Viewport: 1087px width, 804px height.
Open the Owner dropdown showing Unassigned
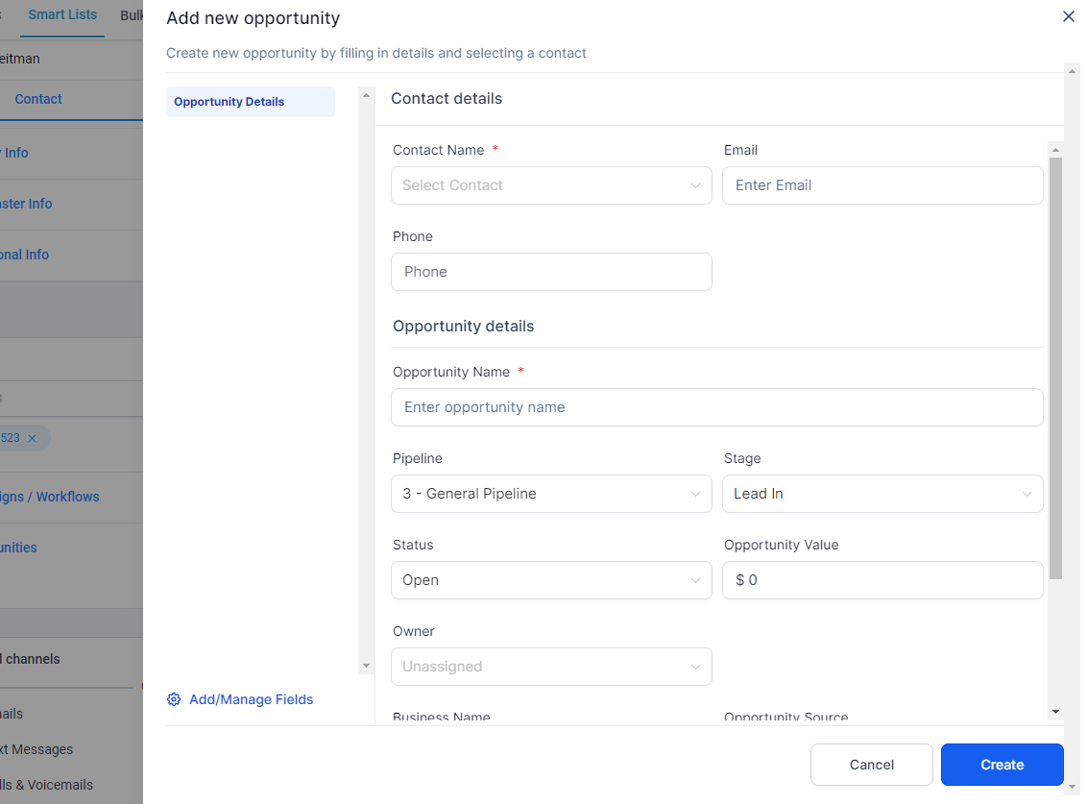551,667
